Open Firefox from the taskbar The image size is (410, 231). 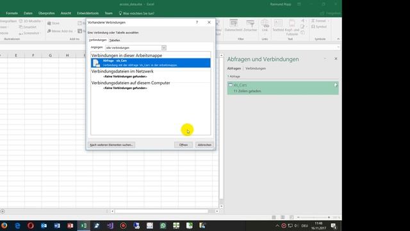click(4, 225)
